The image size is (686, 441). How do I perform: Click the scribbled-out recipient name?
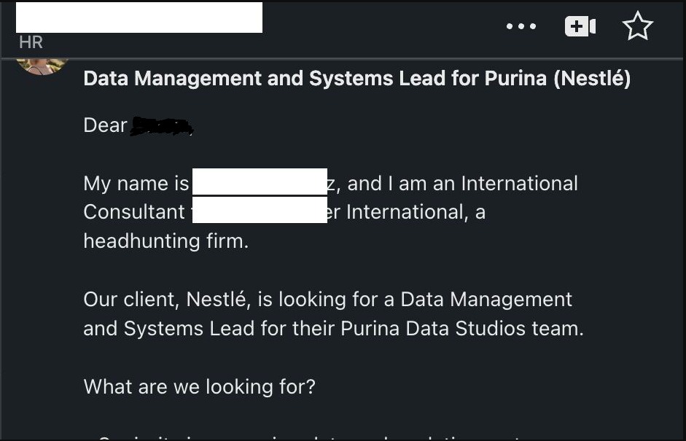pos(161,126)
